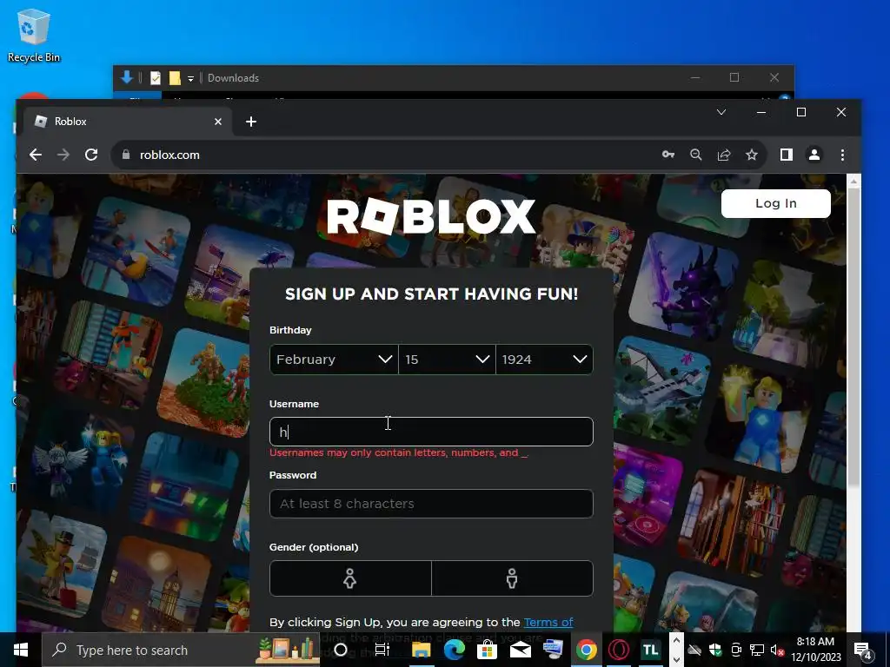Open the tab search chevron
The image size is (890, 667).
coord(721,112)
